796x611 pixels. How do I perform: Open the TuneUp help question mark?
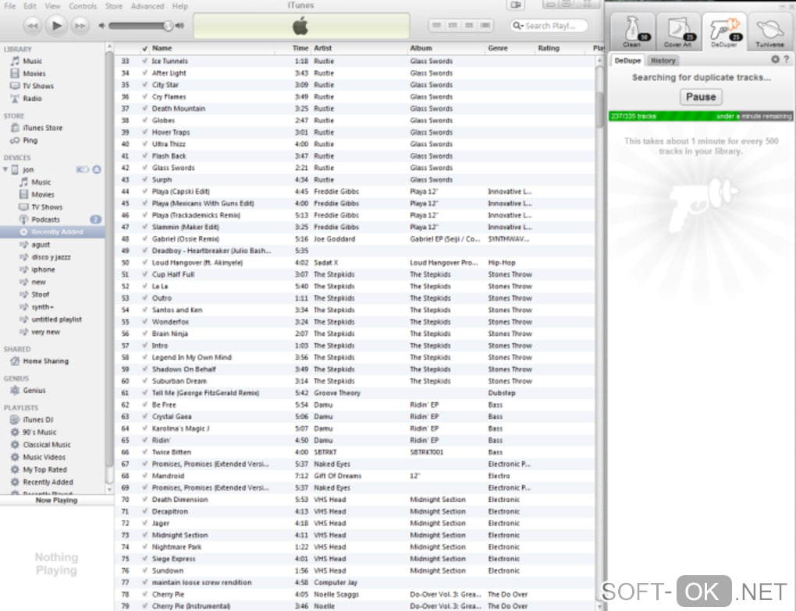[x=787, y=59]
